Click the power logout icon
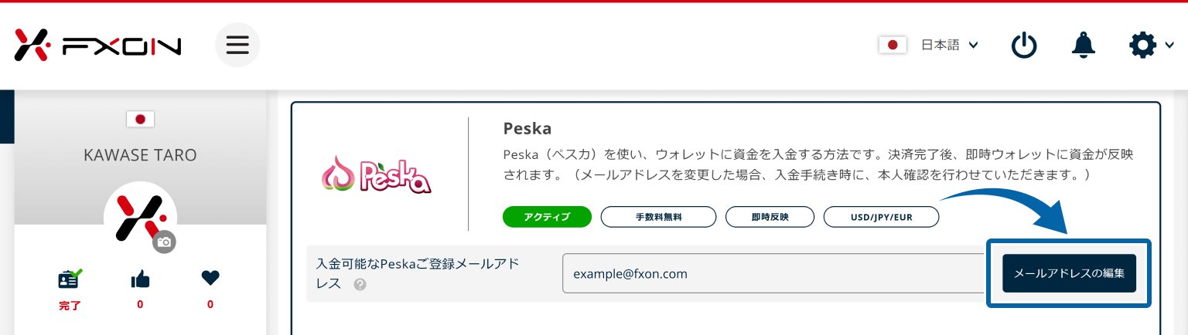 [1024, 46]
